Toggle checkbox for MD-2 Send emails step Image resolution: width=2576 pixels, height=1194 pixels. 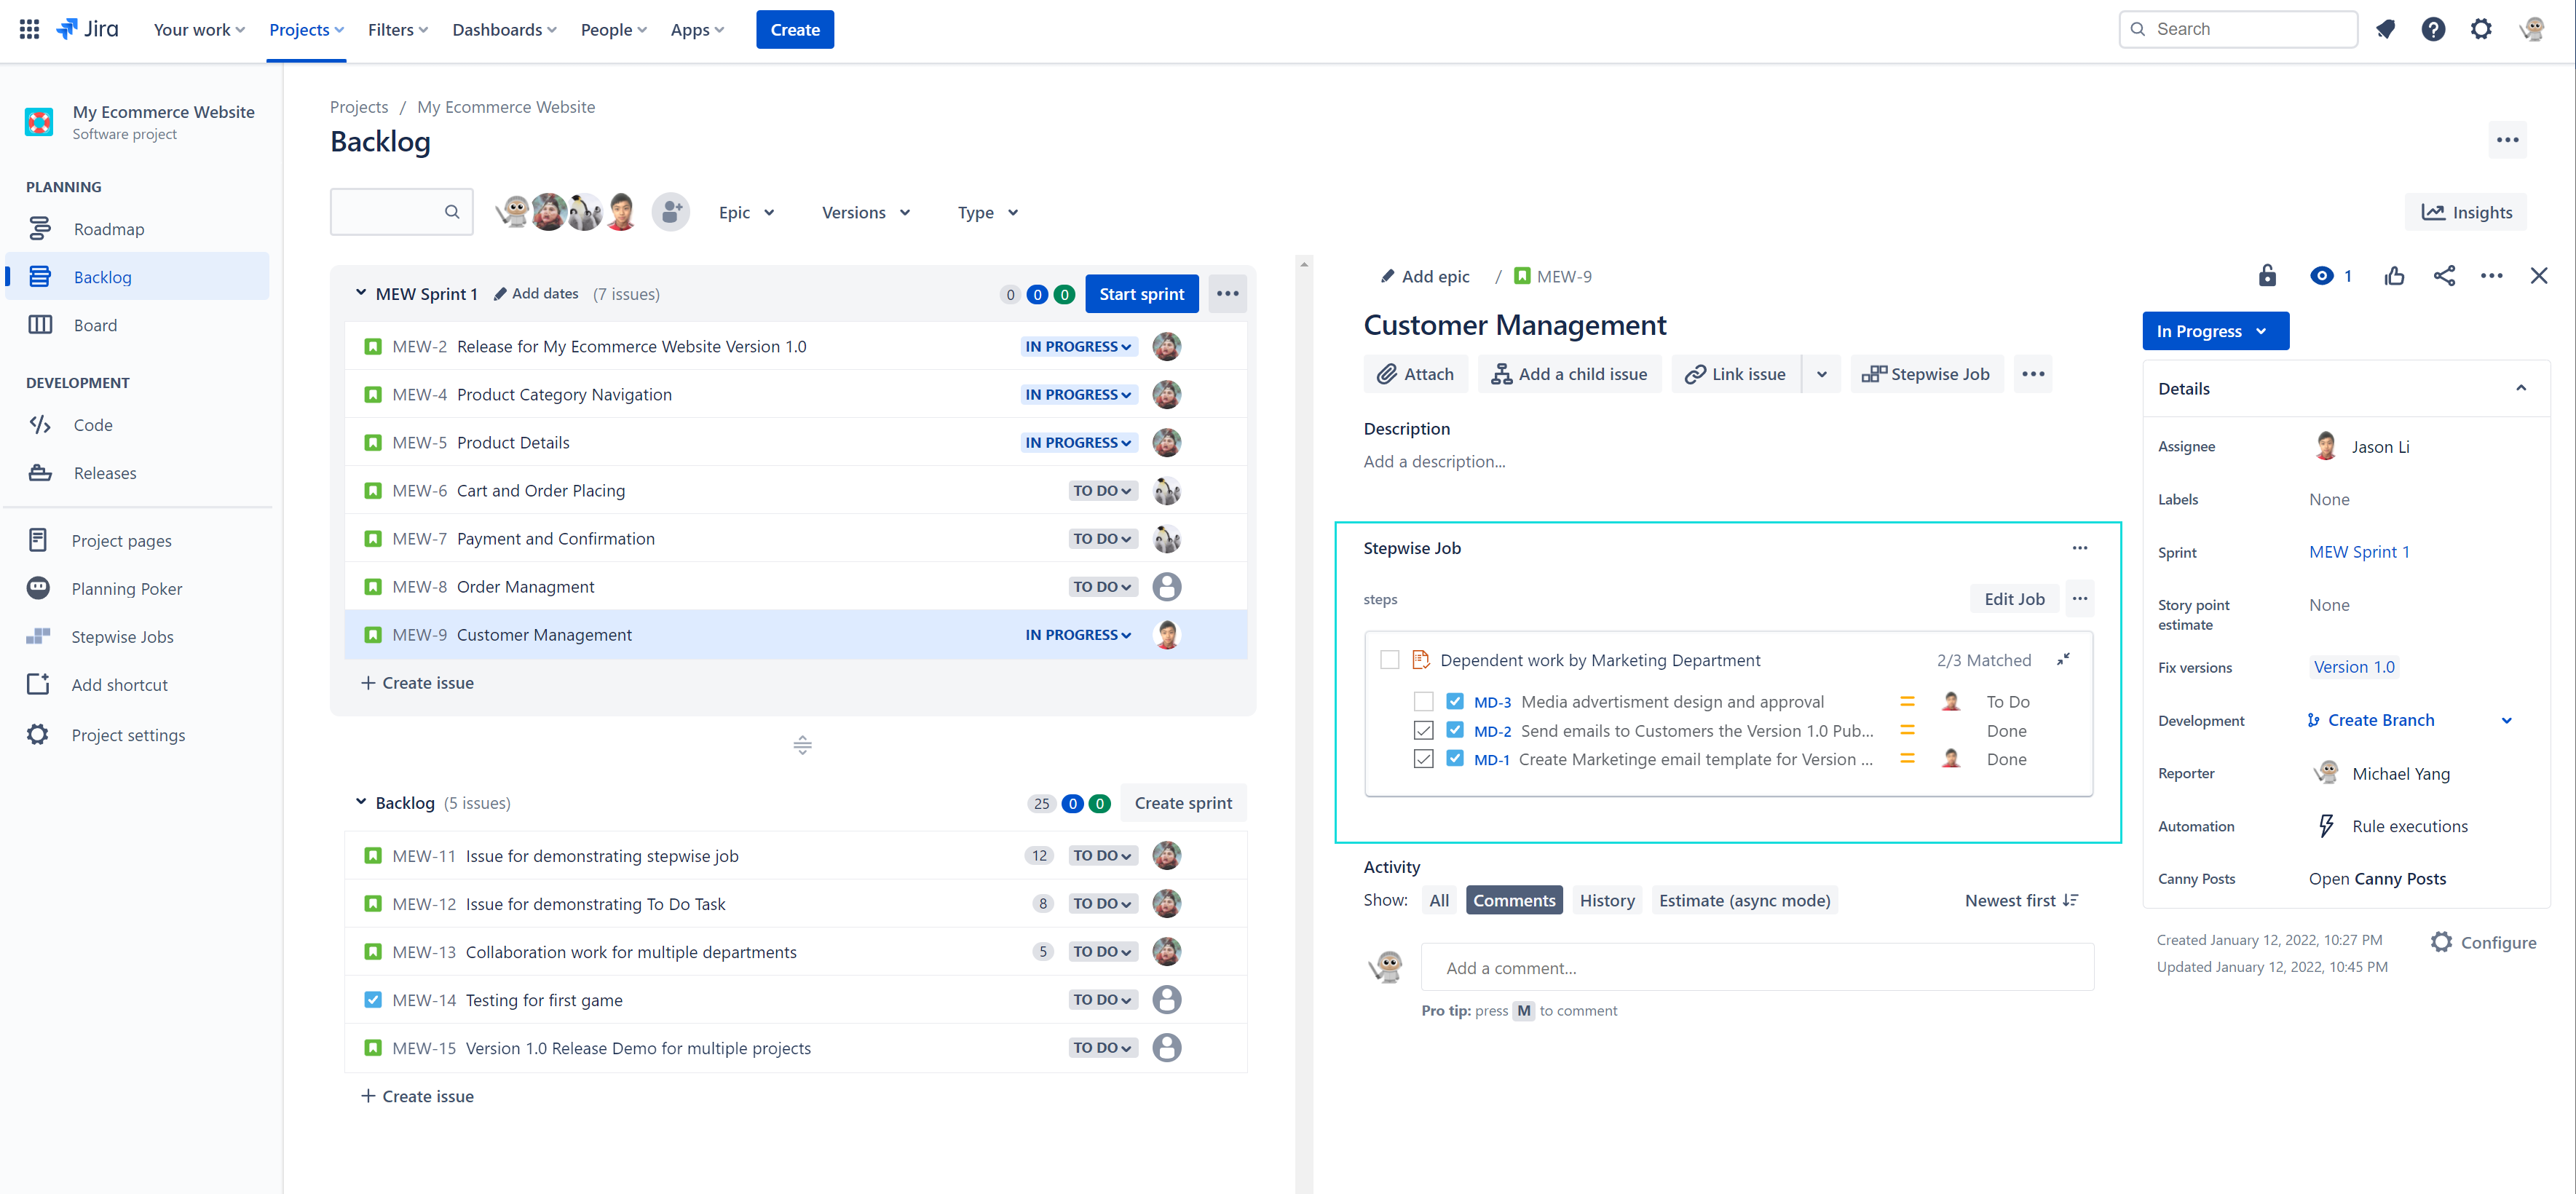point(1421,731)
